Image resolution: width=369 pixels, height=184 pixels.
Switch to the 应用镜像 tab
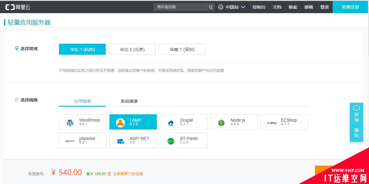[82, 101]
